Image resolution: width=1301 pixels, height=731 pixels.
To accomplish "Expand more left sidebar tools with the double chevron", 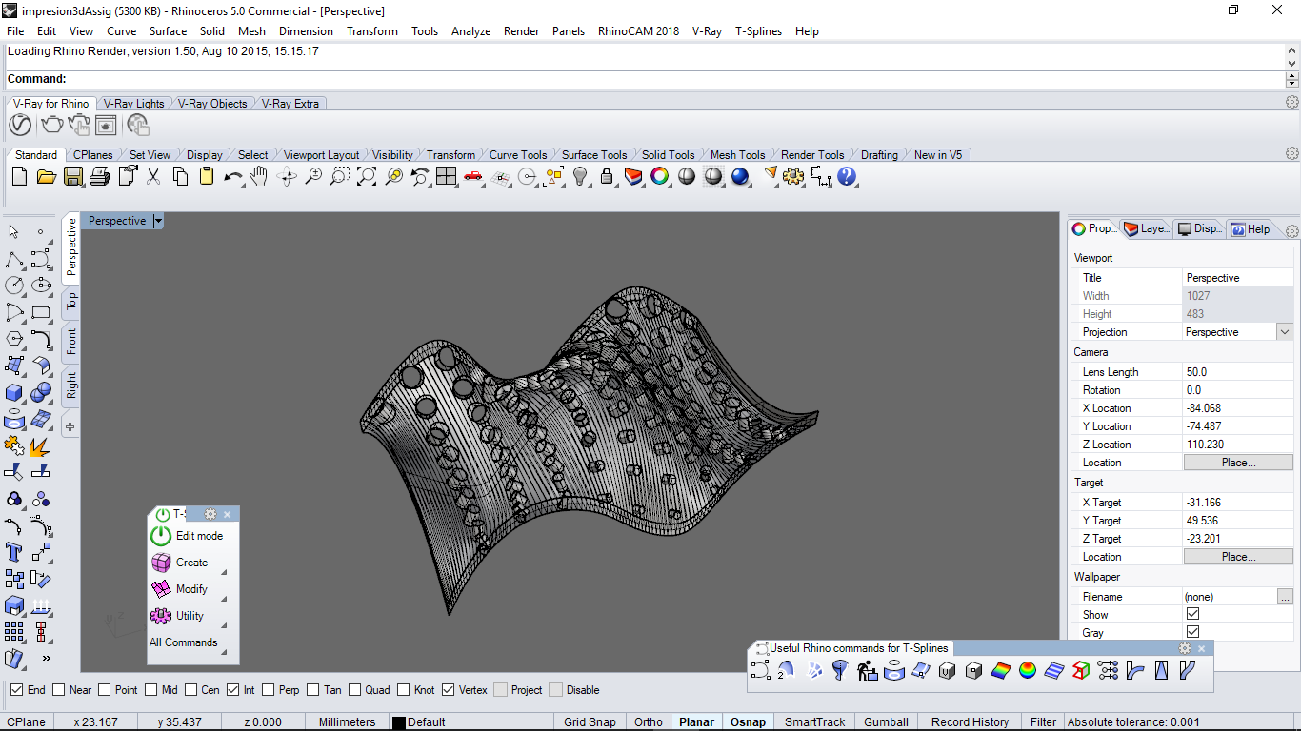I will pos(46,658).
